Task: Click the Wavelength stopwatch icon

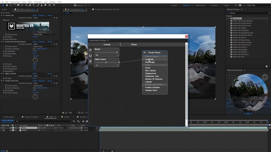Action: (6, 54)
